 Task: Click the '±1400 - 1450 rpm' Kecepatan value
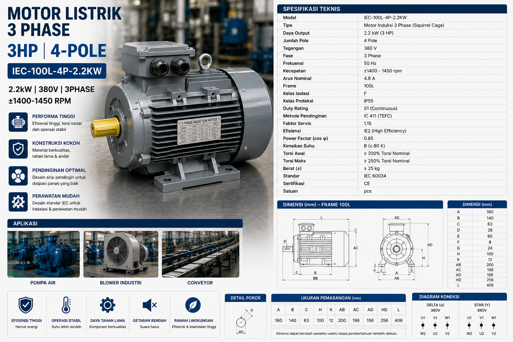[383, 71]
